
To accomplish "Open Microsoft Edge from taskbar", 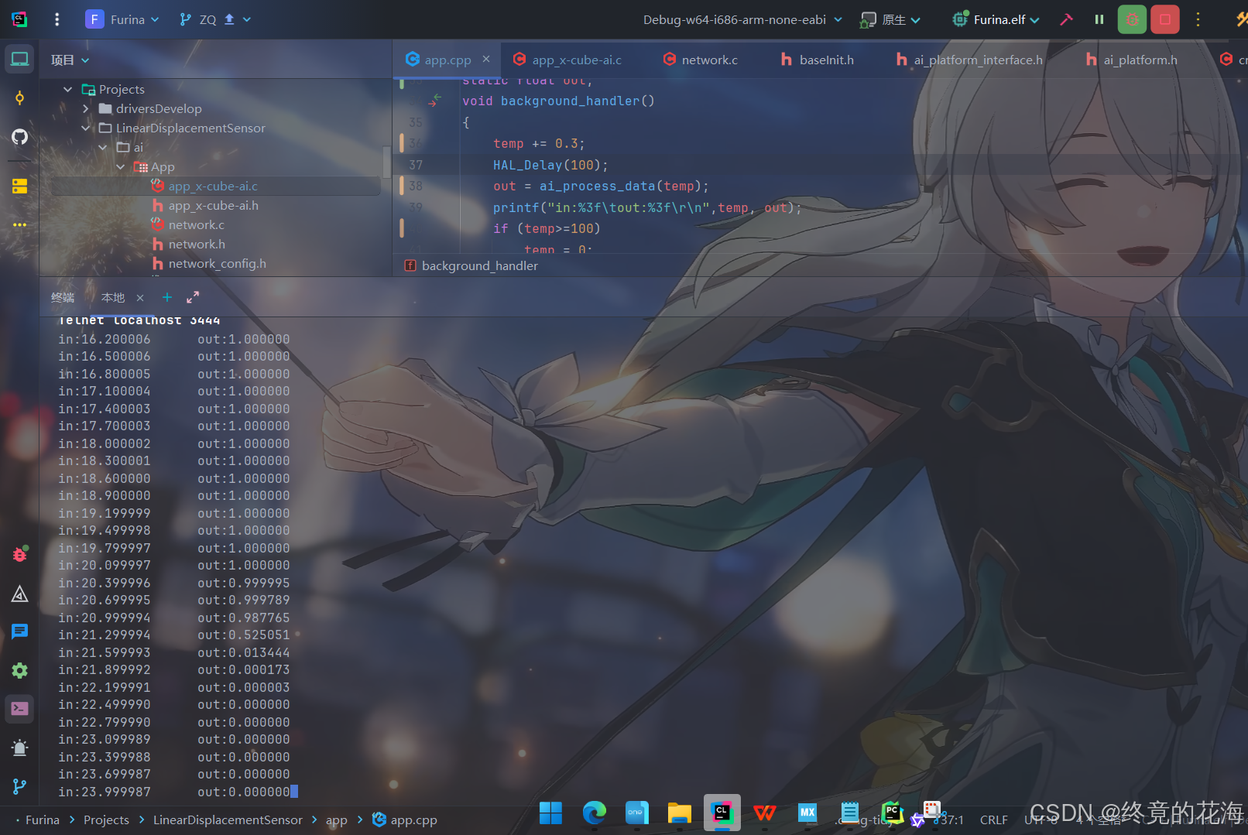I will [x=594, y=813].
